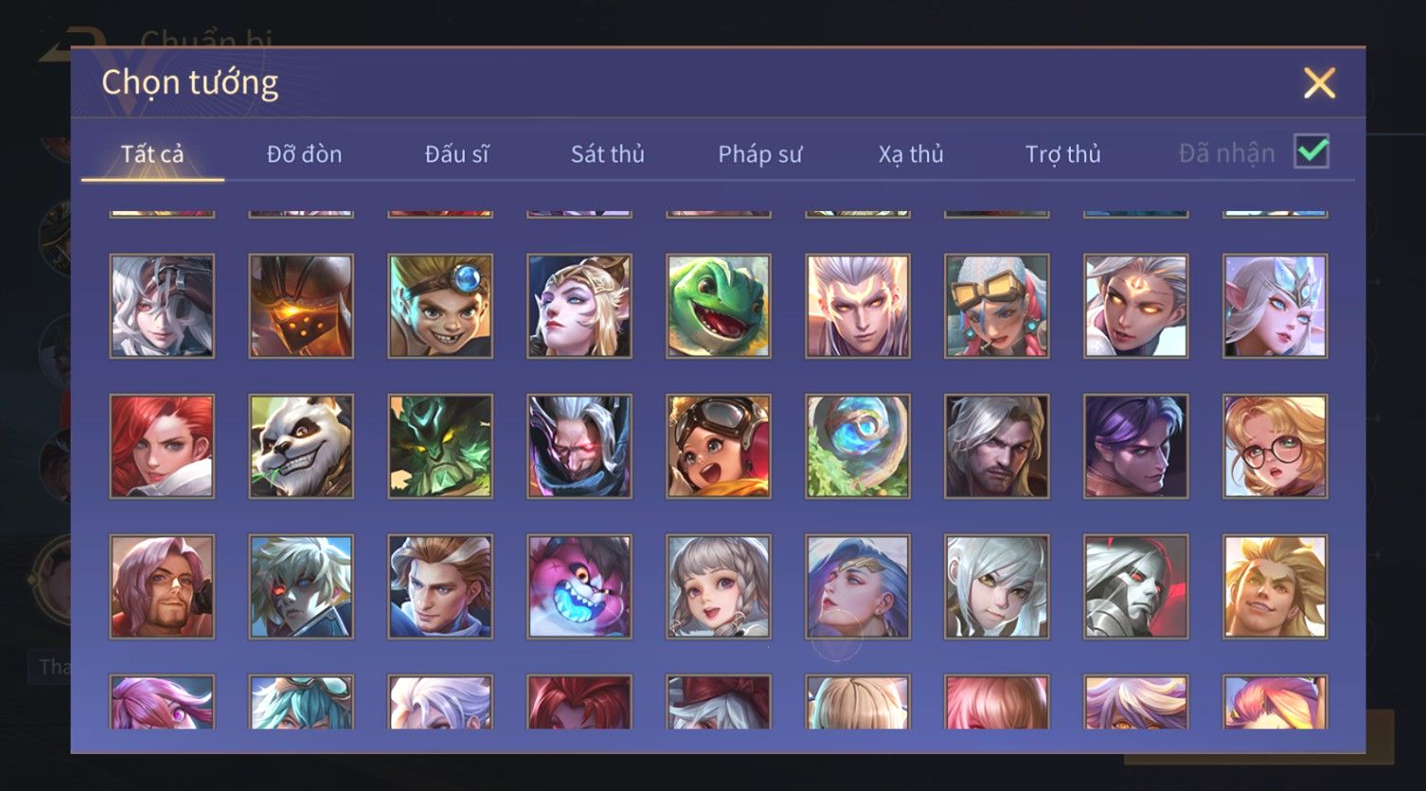The image size is (1426, 791).
Task: Select the pink grinning cat hero
Action: (579, 586)
